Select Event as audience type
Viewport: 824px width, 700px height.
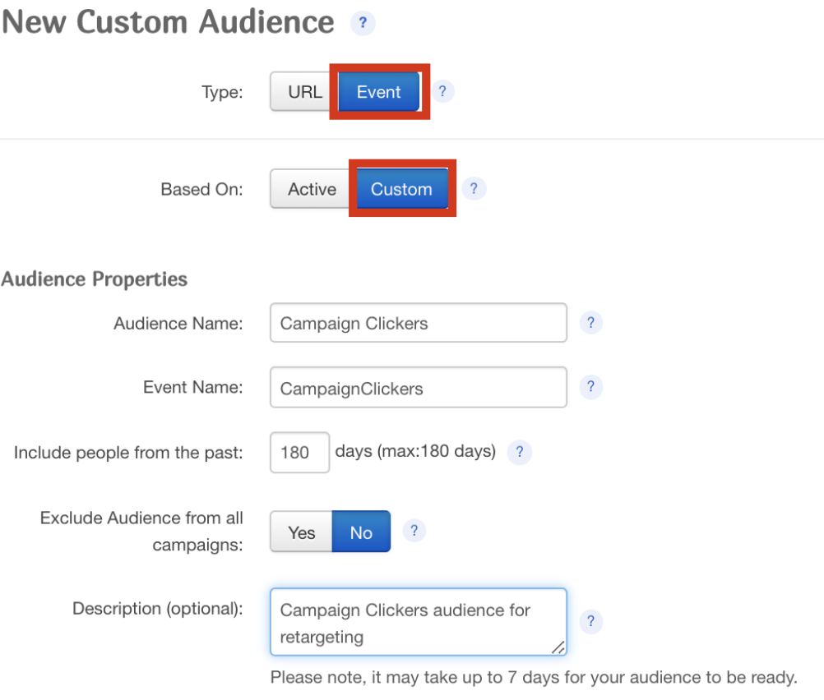point(379,92)
